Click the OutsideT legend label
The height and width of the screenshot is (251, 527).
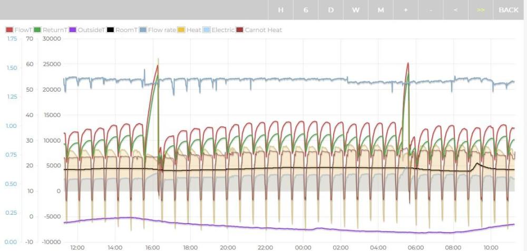(91, 30)
